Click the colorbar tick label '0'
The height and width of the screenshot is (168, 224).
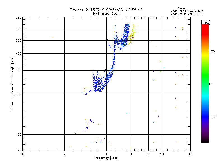(210, 84)
